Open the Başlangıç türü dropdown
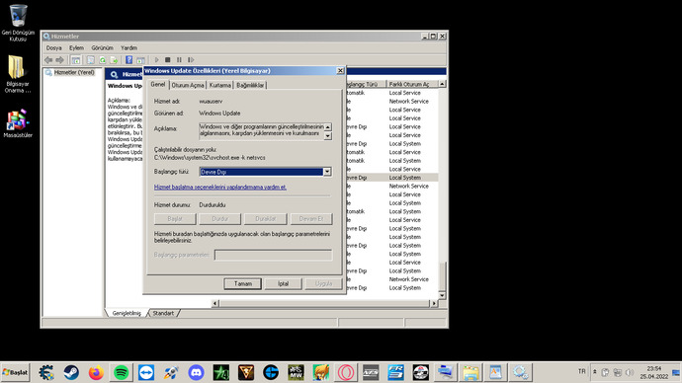This screenshot has height=383, width=682. tap(327, 172)
